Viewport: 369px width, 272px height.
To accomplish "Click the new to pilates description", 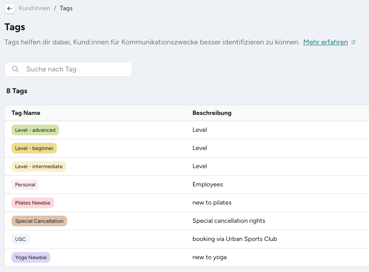I will coord(212,203).
